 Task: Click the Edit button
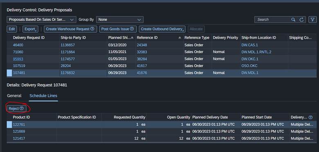point(12,29)
